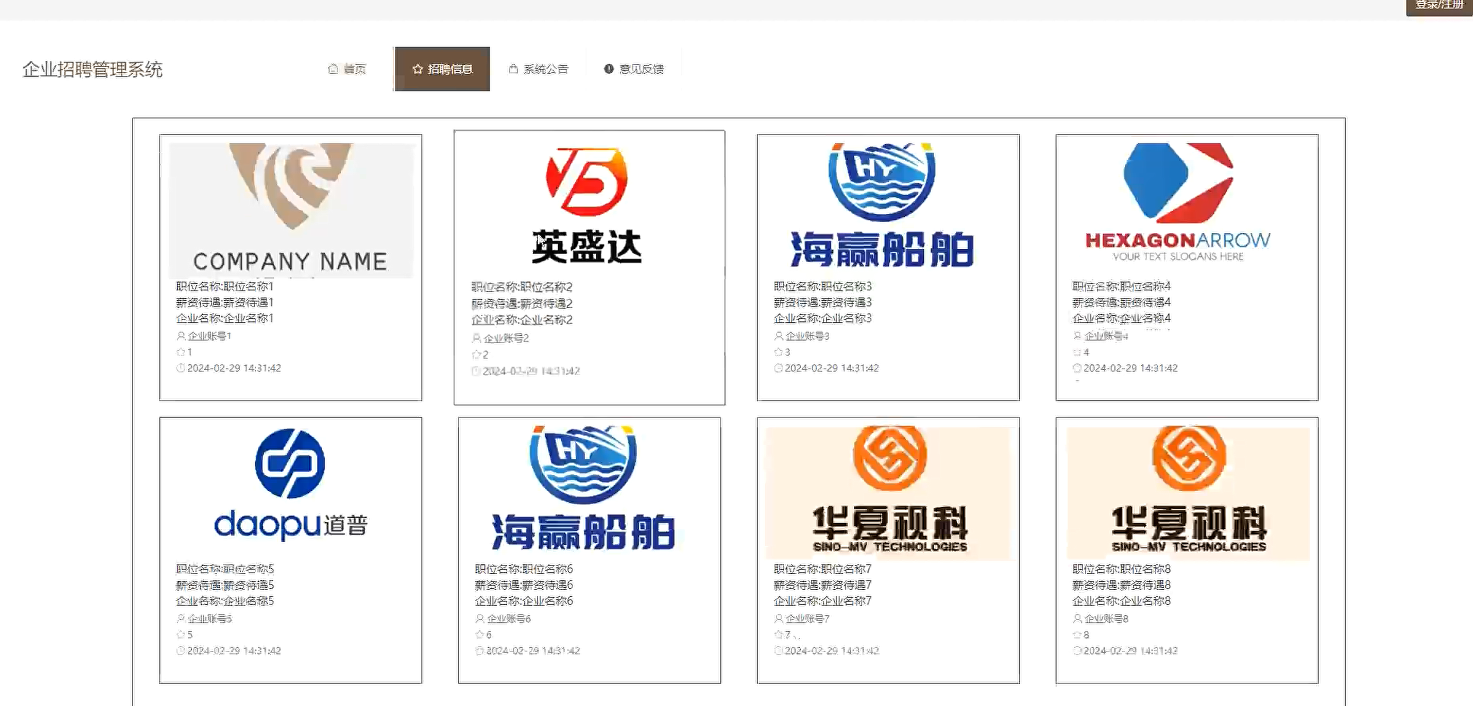The height and width of the screenshot is (706, 1473).
Task: Click the text 企业名称:企业名称3
Action: click(x=823, y=318)
